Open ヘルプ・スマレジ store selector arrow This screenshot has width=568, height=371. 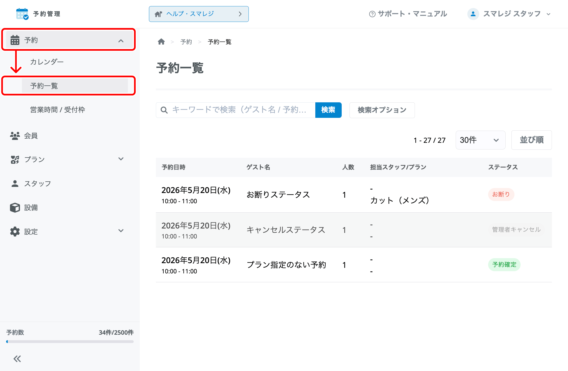coord(240,14)
